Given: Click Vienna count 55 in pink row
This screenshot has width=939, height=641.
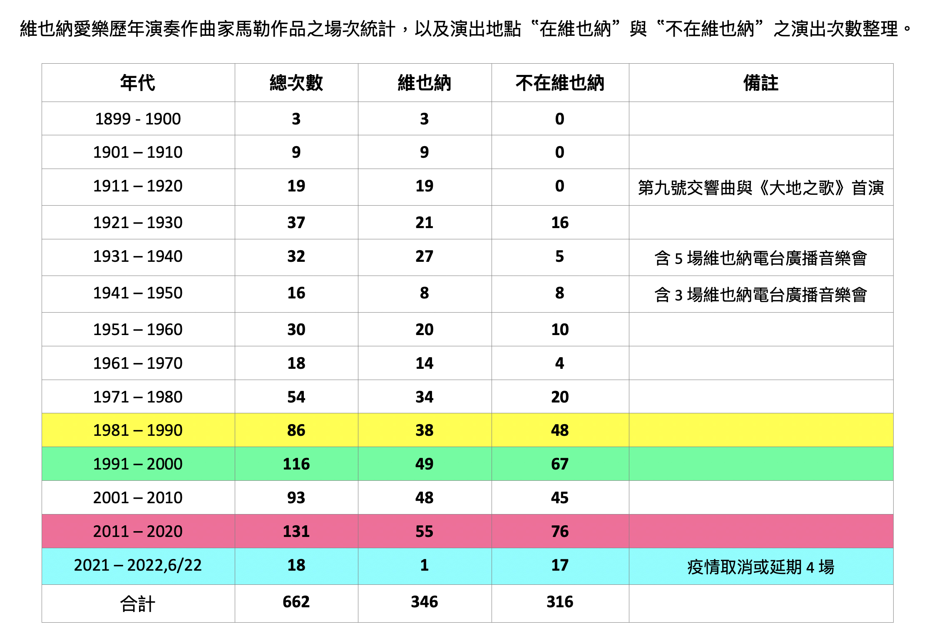Looking at the screenshot, I should pyautogui.click(x=425, y=531).
